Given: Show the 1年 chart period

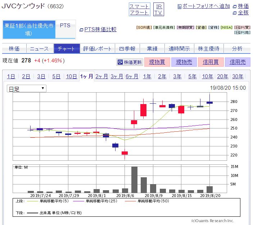Looking at the screenshot, I should (x=147, y=76).
